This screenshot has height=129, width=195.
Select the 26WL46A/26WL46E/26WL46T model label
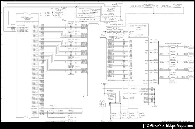[176, 121]
